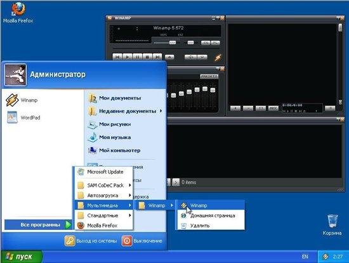Click the Администратор user picture
The width and height of the screenshot is (349, 263).
(x=15, y=75)
